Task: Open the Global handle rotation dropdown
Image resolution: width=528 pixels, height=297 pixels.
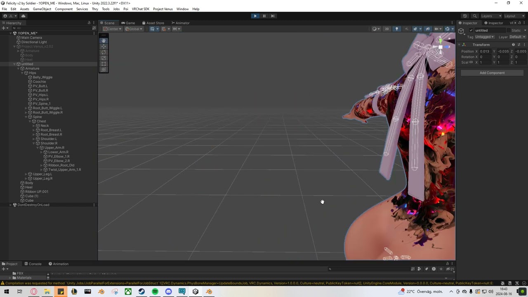Action: (134, 29)
